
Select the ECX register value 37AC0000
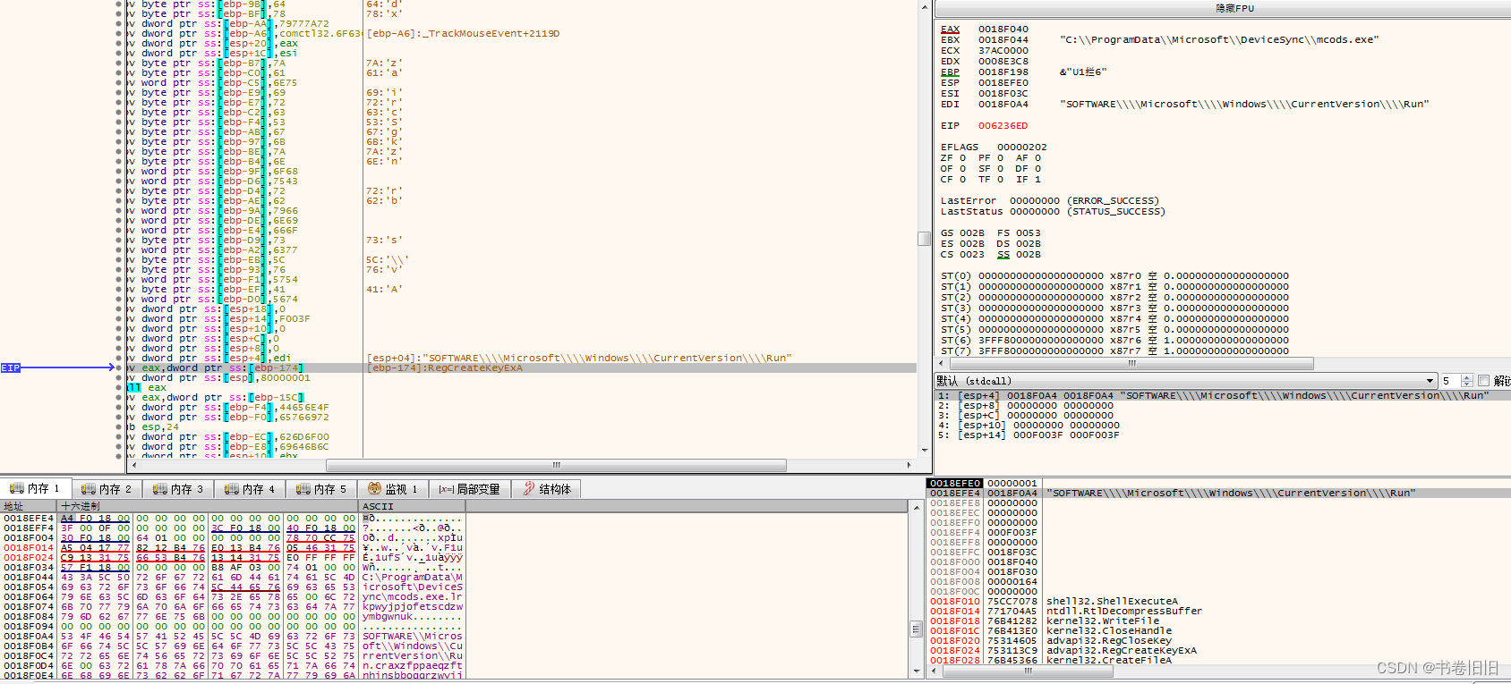pos(1003,51)
